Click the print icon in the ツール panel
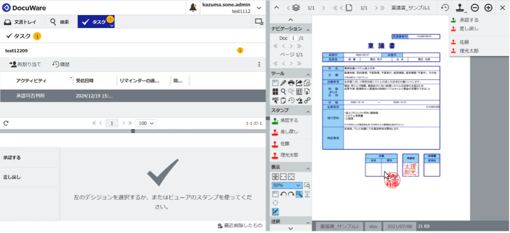 pos(291,83)
